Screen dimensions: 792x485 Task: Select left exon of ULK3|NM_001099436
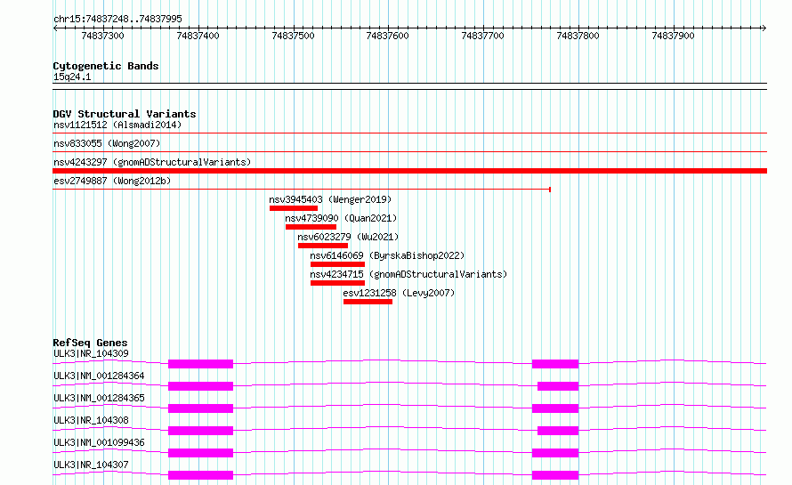200,453
